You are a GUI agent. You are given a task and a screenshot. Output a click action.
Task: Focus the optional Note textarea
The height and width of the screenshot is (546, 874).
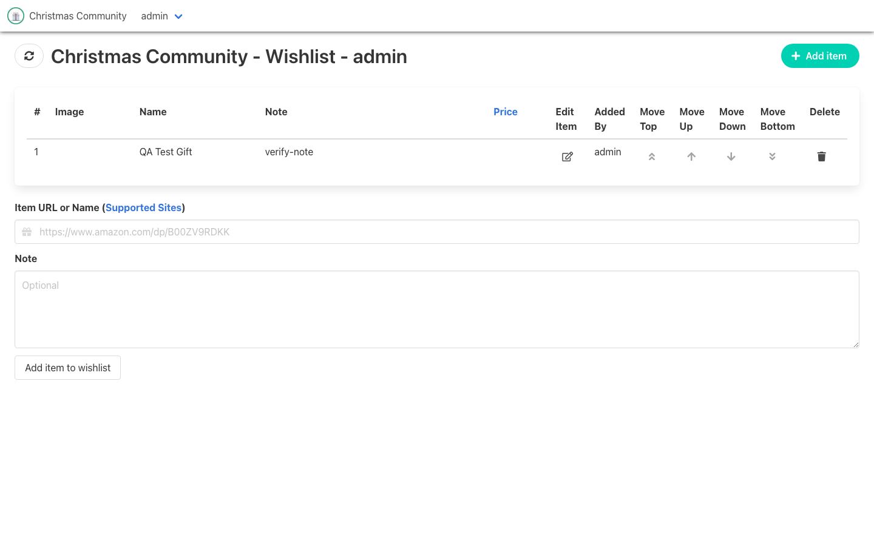pos(437,309)
